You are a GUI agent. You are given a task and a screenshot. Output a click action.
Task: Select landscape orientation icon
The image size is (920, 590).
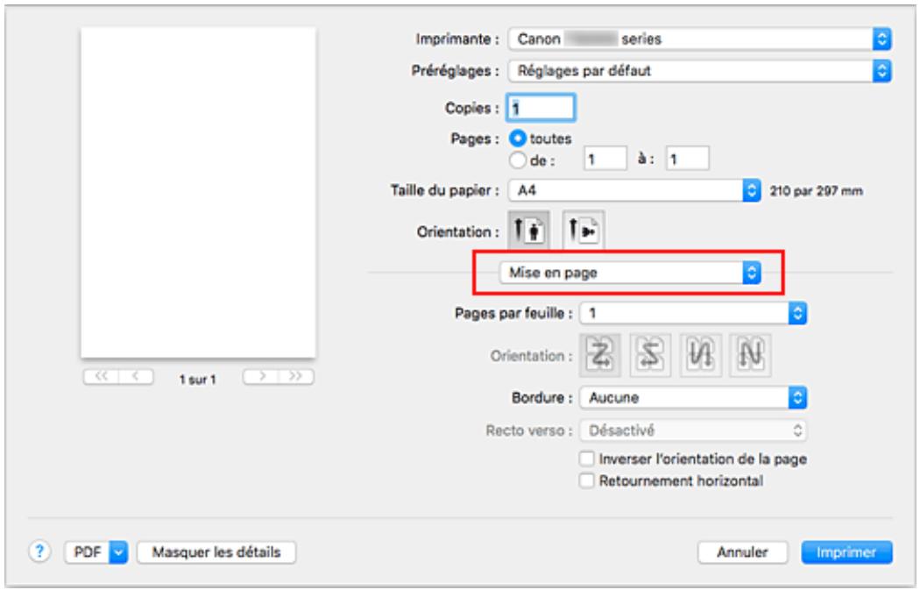pyautogui.click(x=584, y=231)
